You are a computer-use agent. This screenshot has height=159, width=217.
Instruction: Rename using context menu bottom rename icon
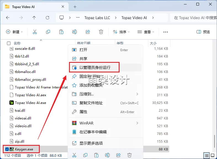[107, 155]
